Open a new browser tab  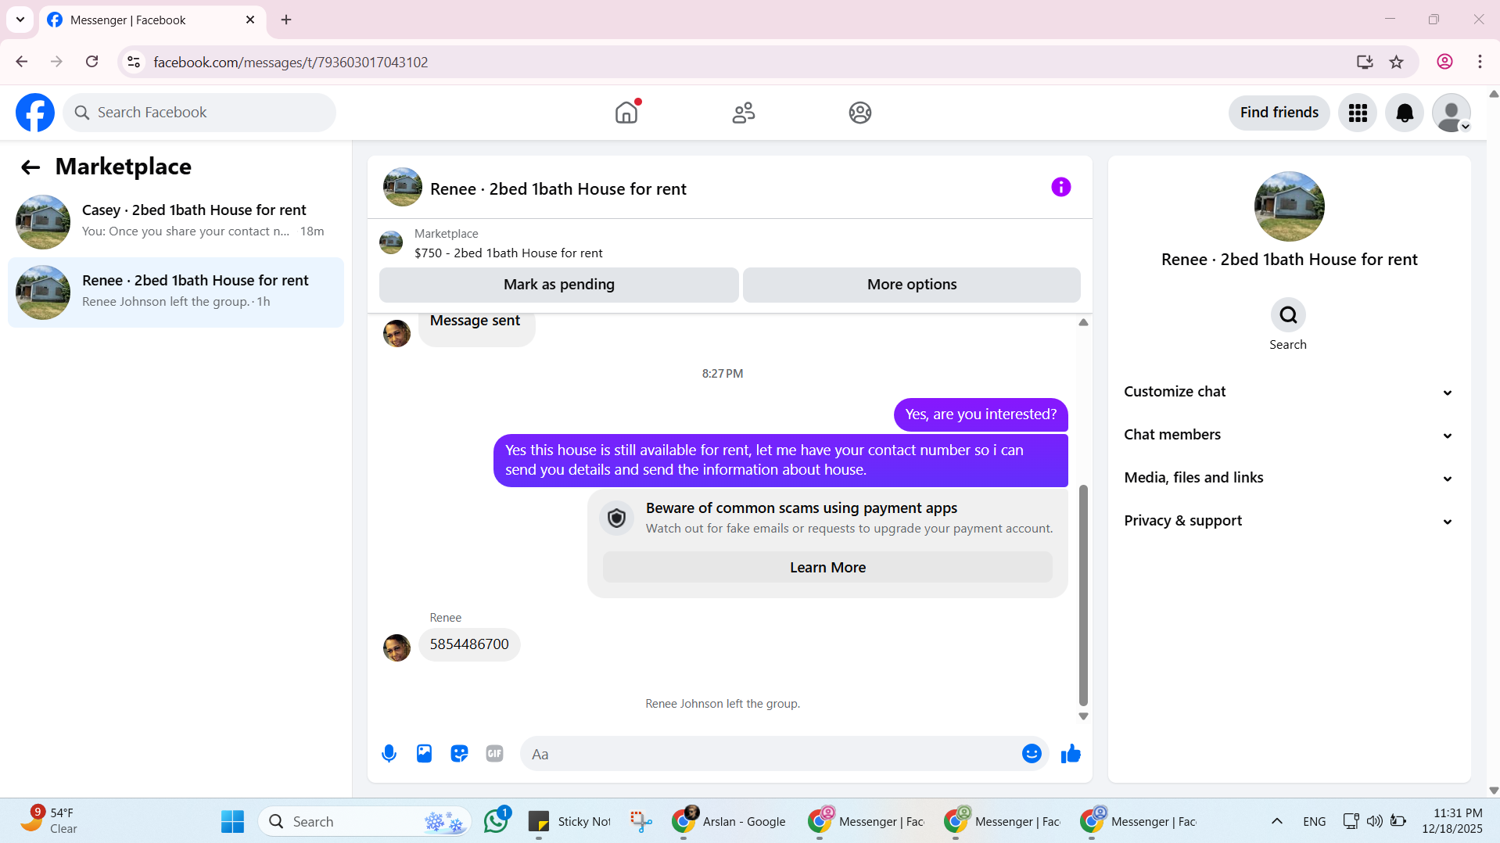point(286,20)
